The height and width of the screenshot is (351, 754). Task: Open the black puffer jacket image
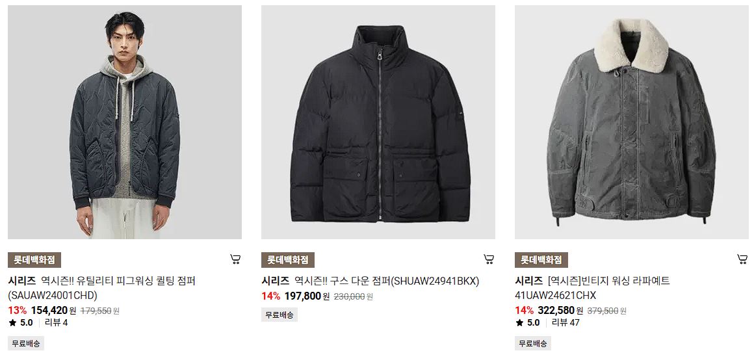click(x=378, y=122)
